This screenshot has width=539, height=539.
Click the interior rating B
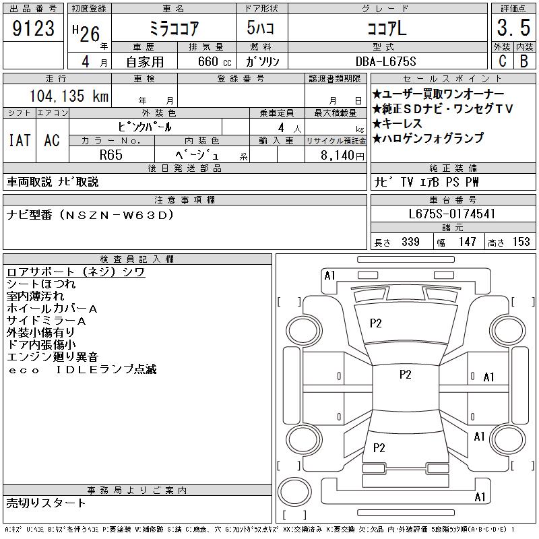click(x=524, y=61)
